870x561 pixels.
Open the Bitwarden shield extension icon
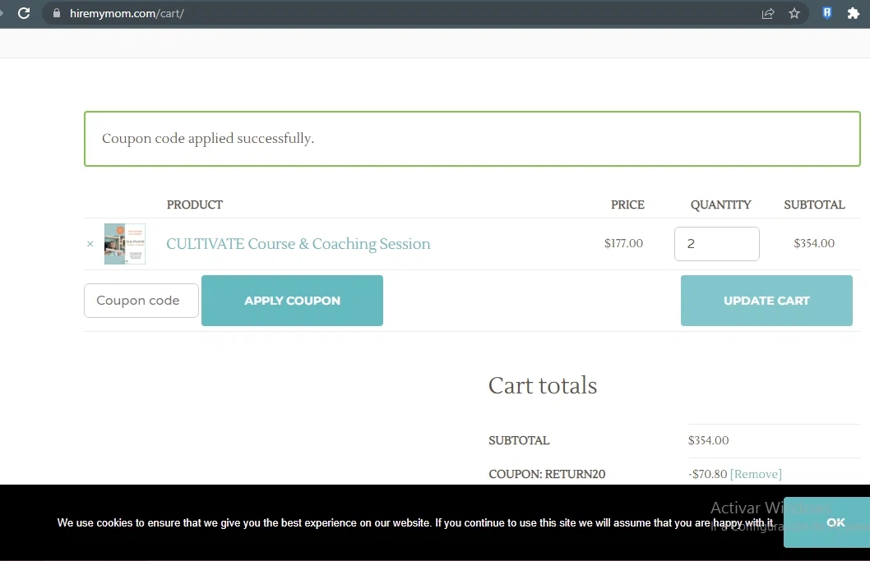click(x=826, y=13)
